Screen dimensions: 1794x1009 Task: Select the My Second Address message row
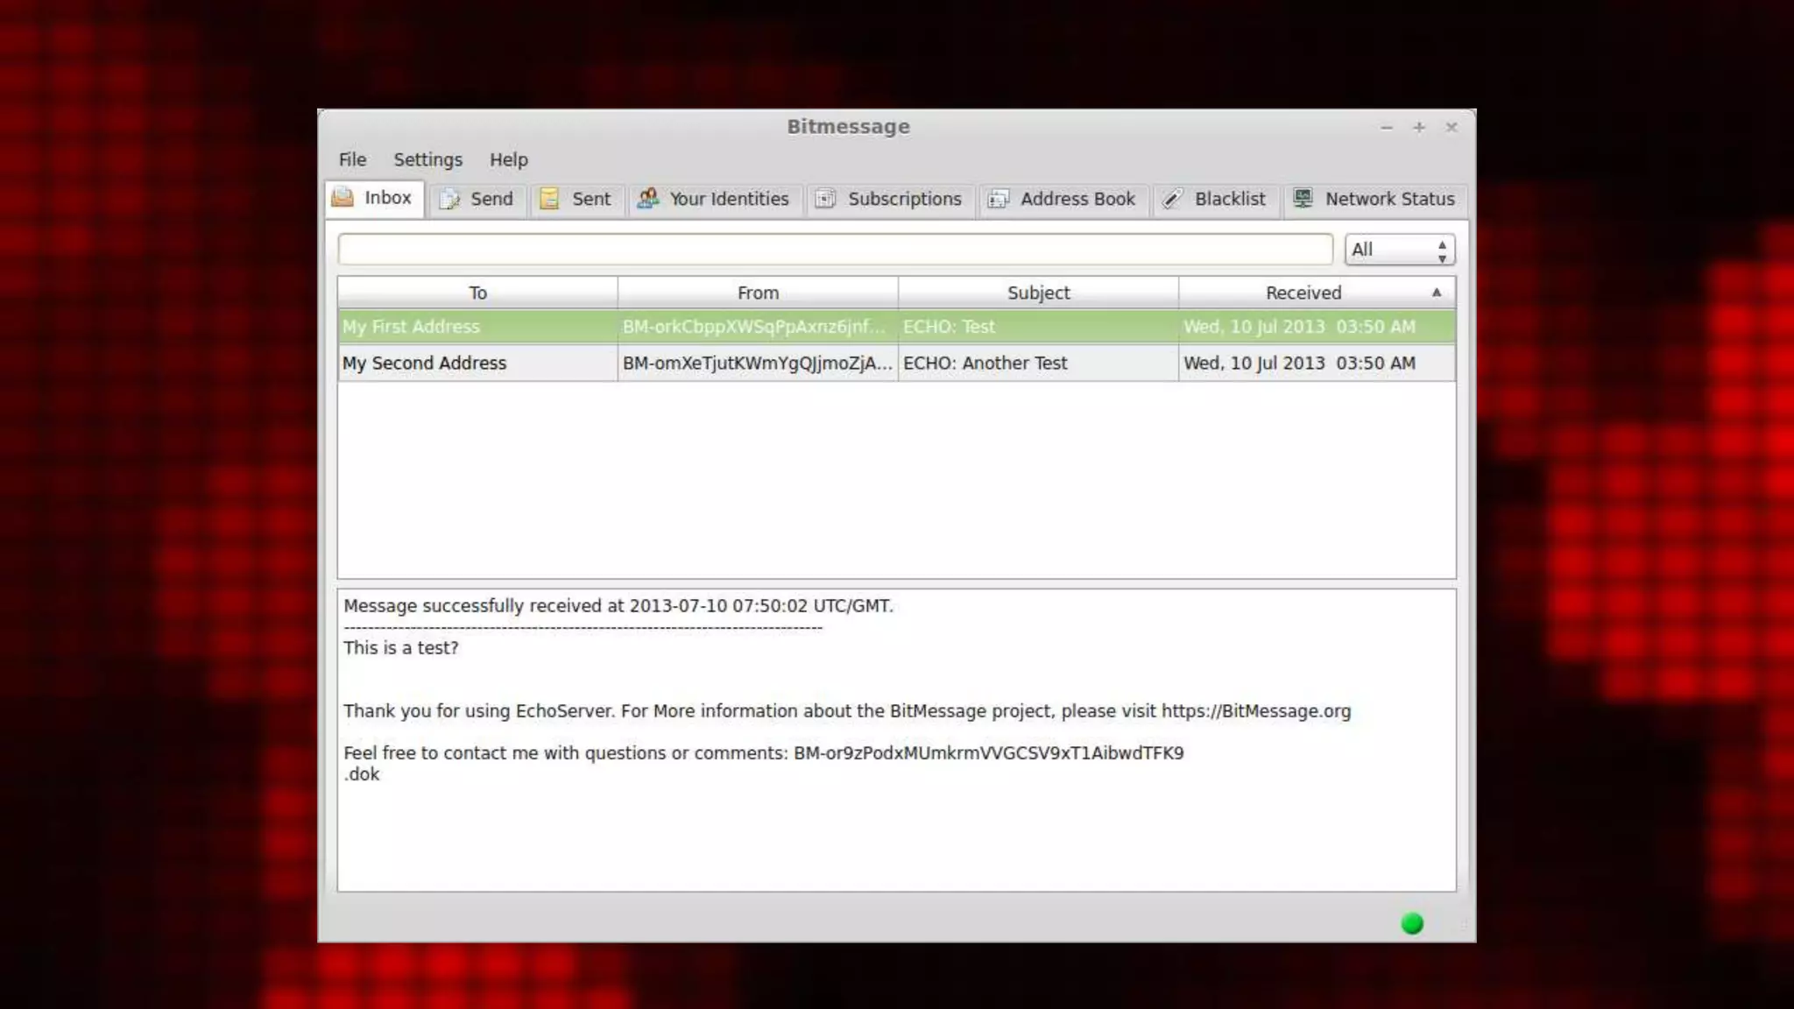(425, 363)
